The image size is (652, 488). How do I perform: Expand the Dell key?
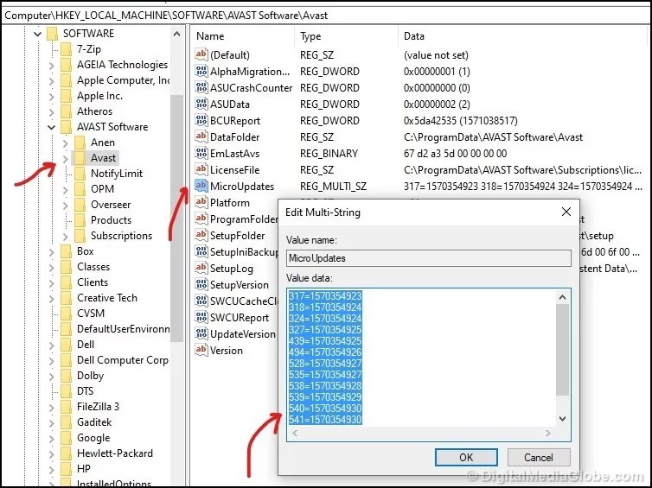(51, 345)
